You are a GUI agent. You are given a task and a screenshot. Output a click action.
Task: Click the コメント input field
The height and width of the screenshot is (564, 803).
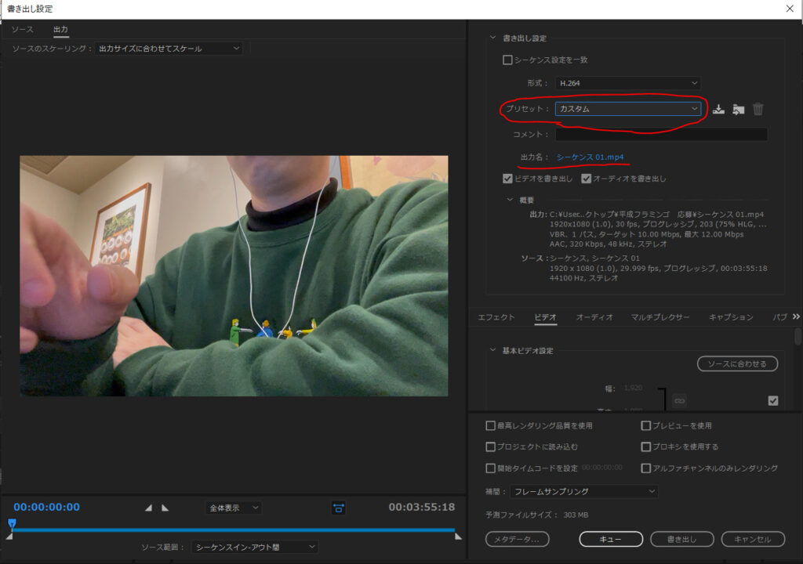tap(661, 134)
